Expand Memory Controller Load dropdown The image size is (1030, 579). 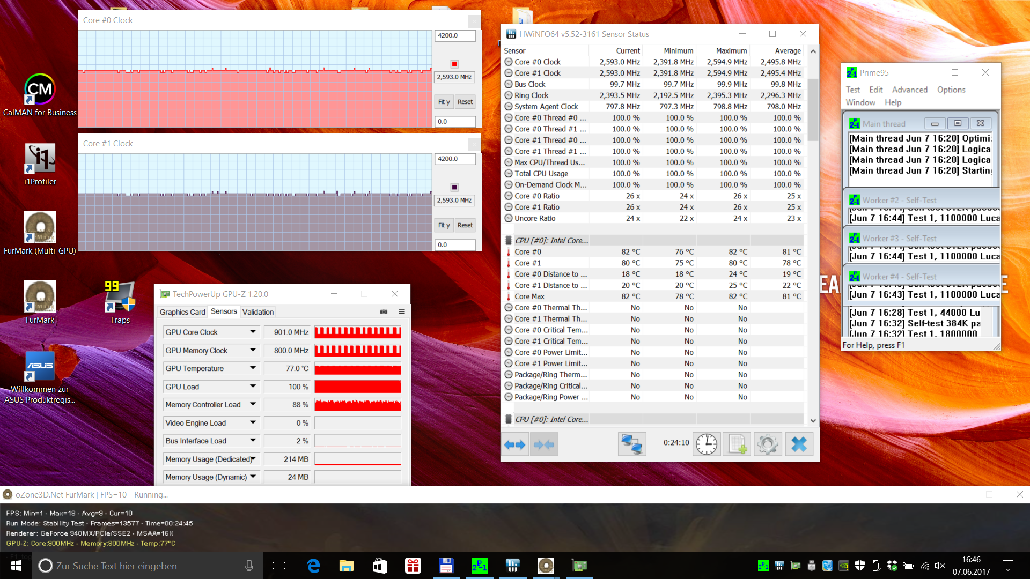click(253, 404)
